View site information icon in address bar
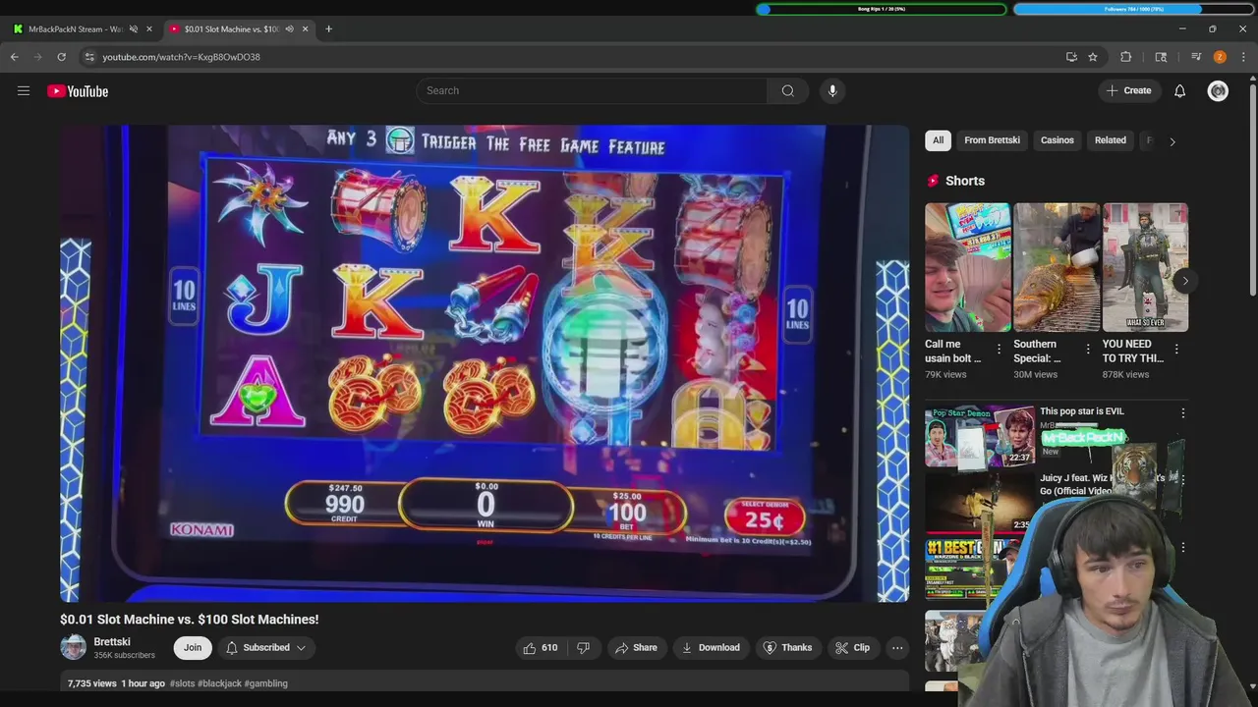 coord(89,57)
